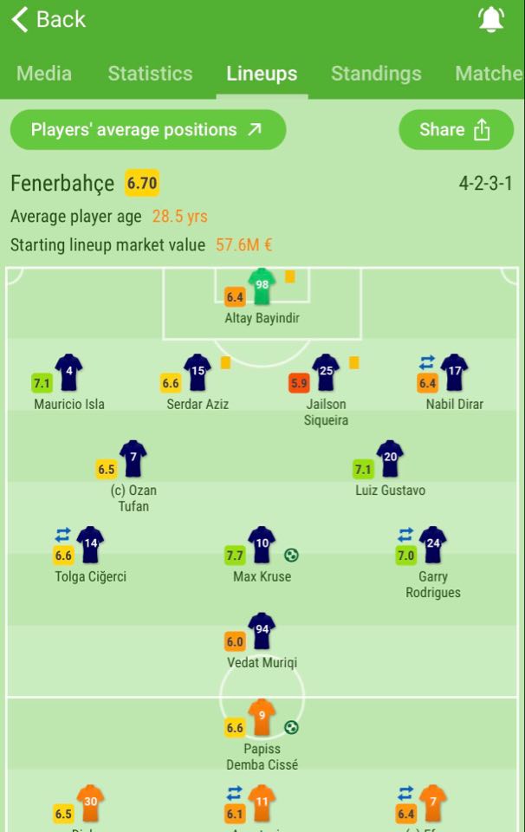Tap the goal ball icon next to Papiss Cissé

point(291,727)
